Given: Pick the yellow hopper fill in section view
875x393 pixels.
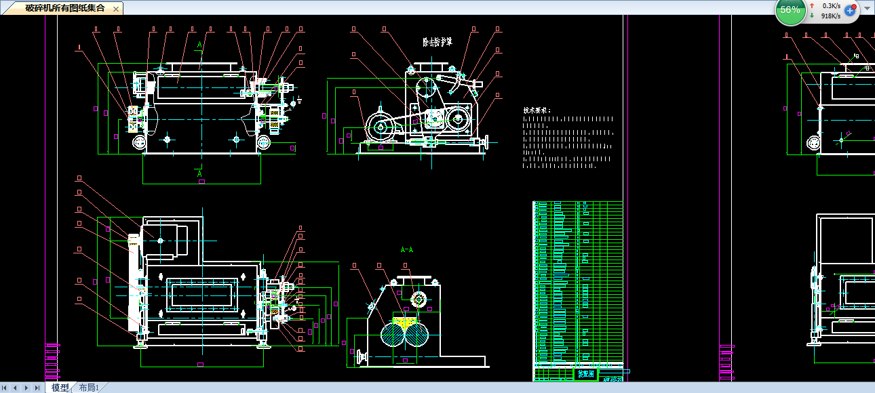Looking at the screenshot, I should pyautogui.click(x=406, y=323).
